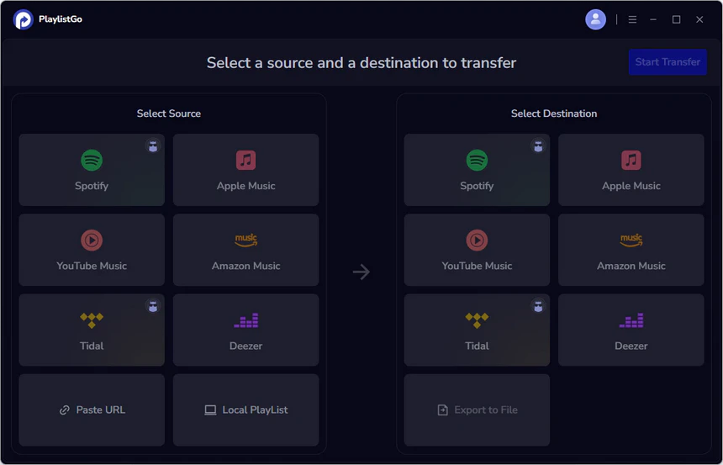Image resolution: width=723 pixels, height=465 pixels.
Task: Open the Paste URL source option
Action: (92, 410)
